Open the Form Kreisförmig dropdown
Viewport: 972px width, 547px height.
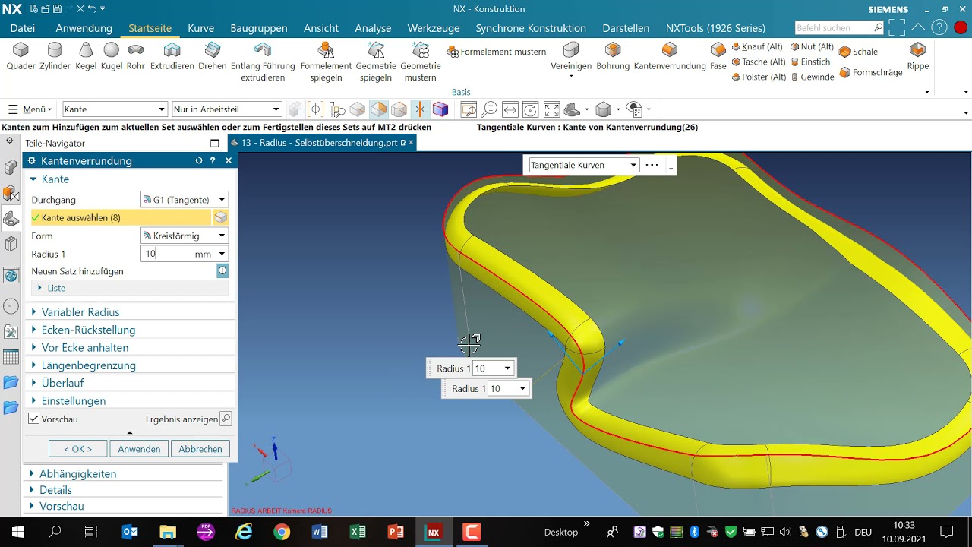pos(185,236)
